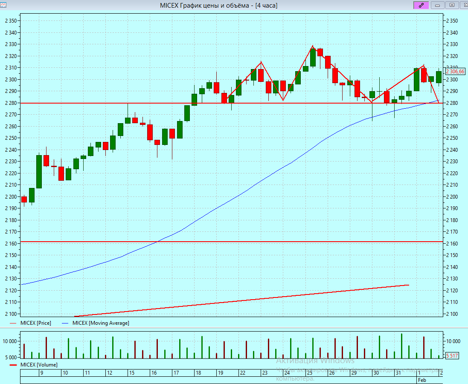Click the '9' date label on time axis
This screenshot has height=384, width=468.
click(42, 372)
